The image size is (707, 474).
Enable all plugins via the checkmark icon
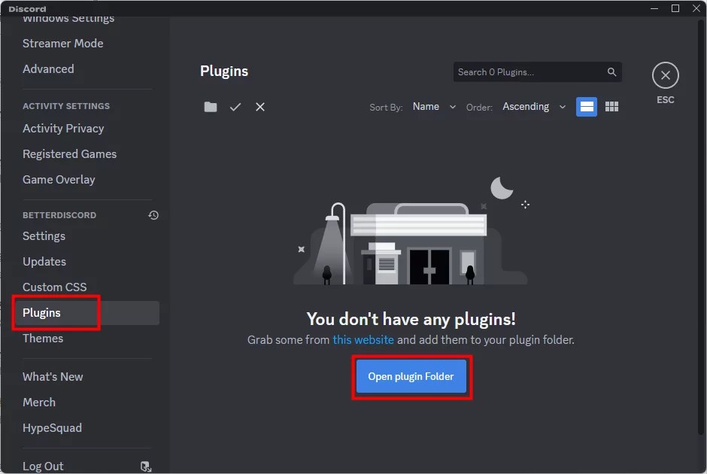click(235, 107)
